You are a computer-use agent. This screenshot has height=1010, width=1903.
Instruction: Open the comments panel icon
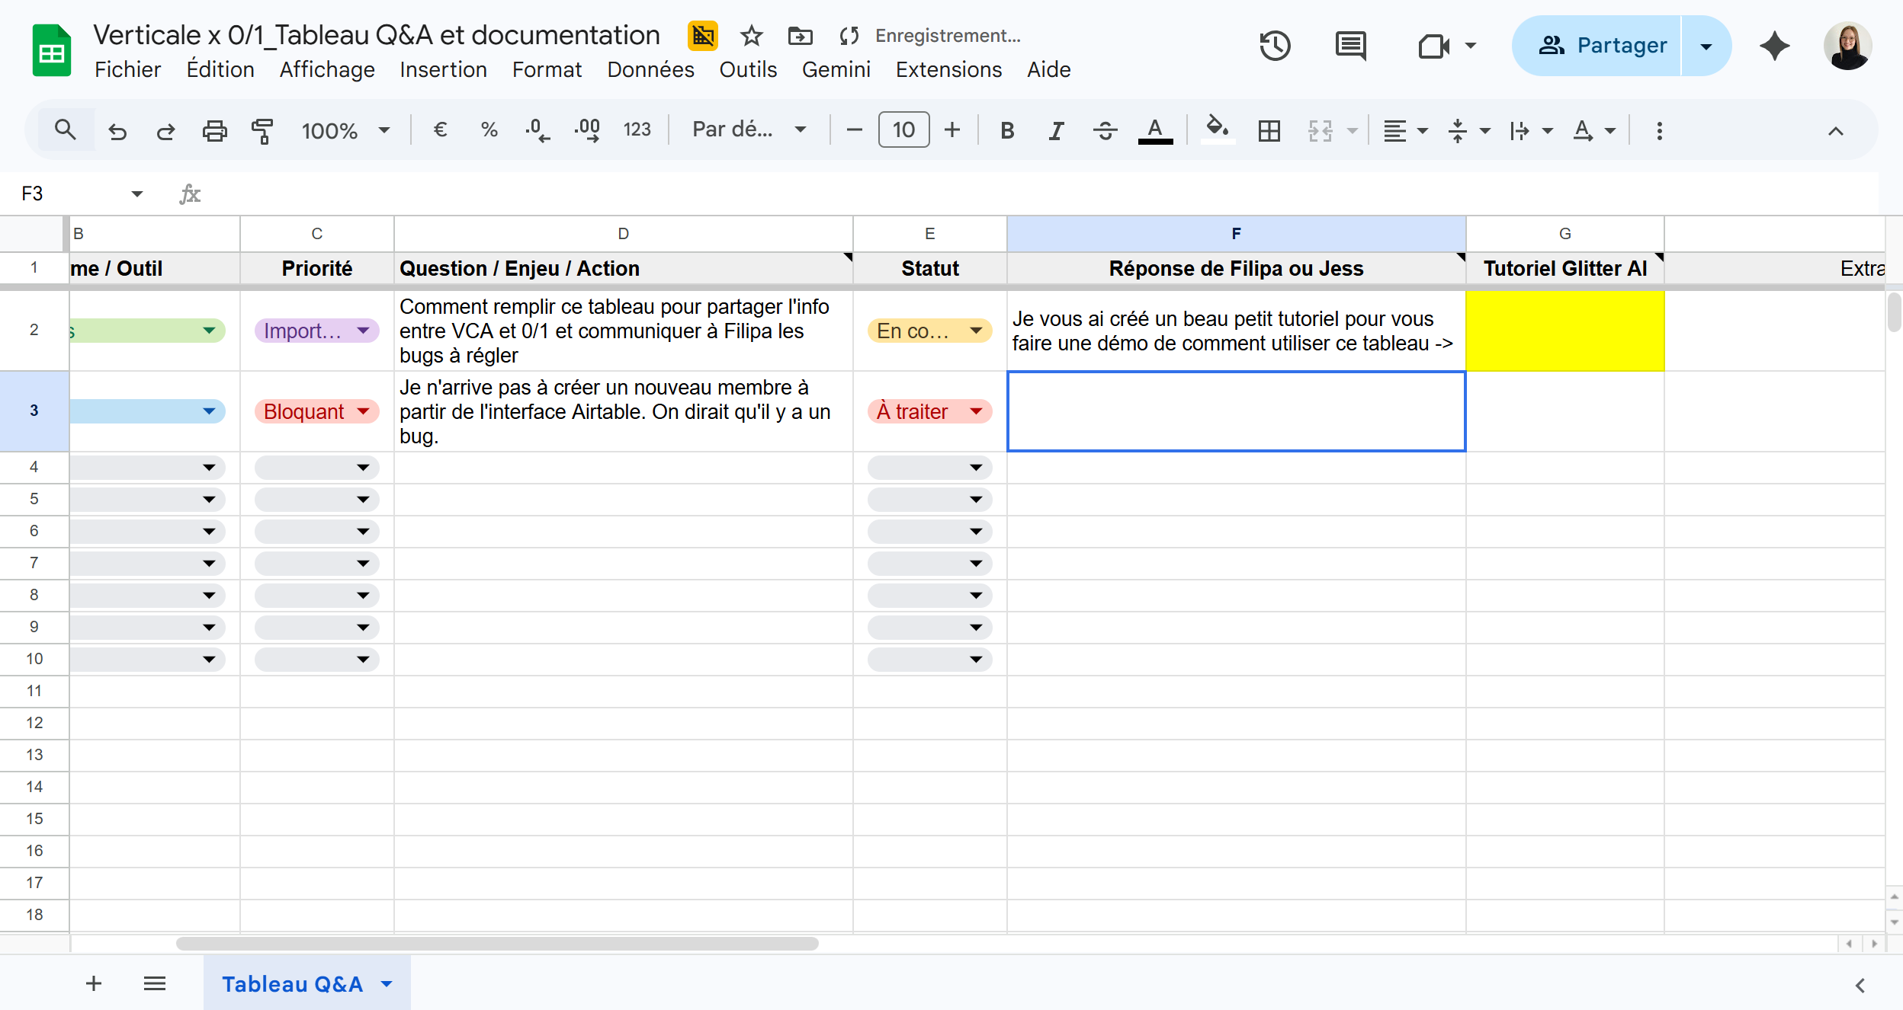point(1350,46)
